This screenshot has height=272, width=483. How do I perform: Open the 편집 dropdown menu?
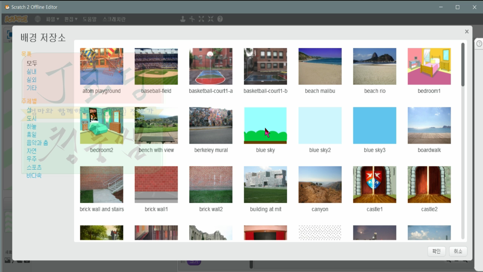(x=71, y=19)
